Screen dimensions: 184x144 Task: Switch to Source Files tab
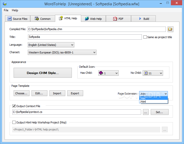[x=18, y=19]
